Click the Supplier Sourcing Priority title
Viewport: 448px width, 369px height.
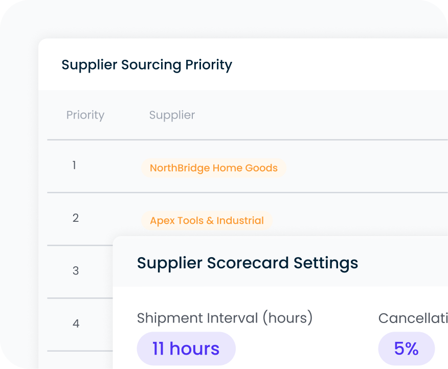point(147,64)
